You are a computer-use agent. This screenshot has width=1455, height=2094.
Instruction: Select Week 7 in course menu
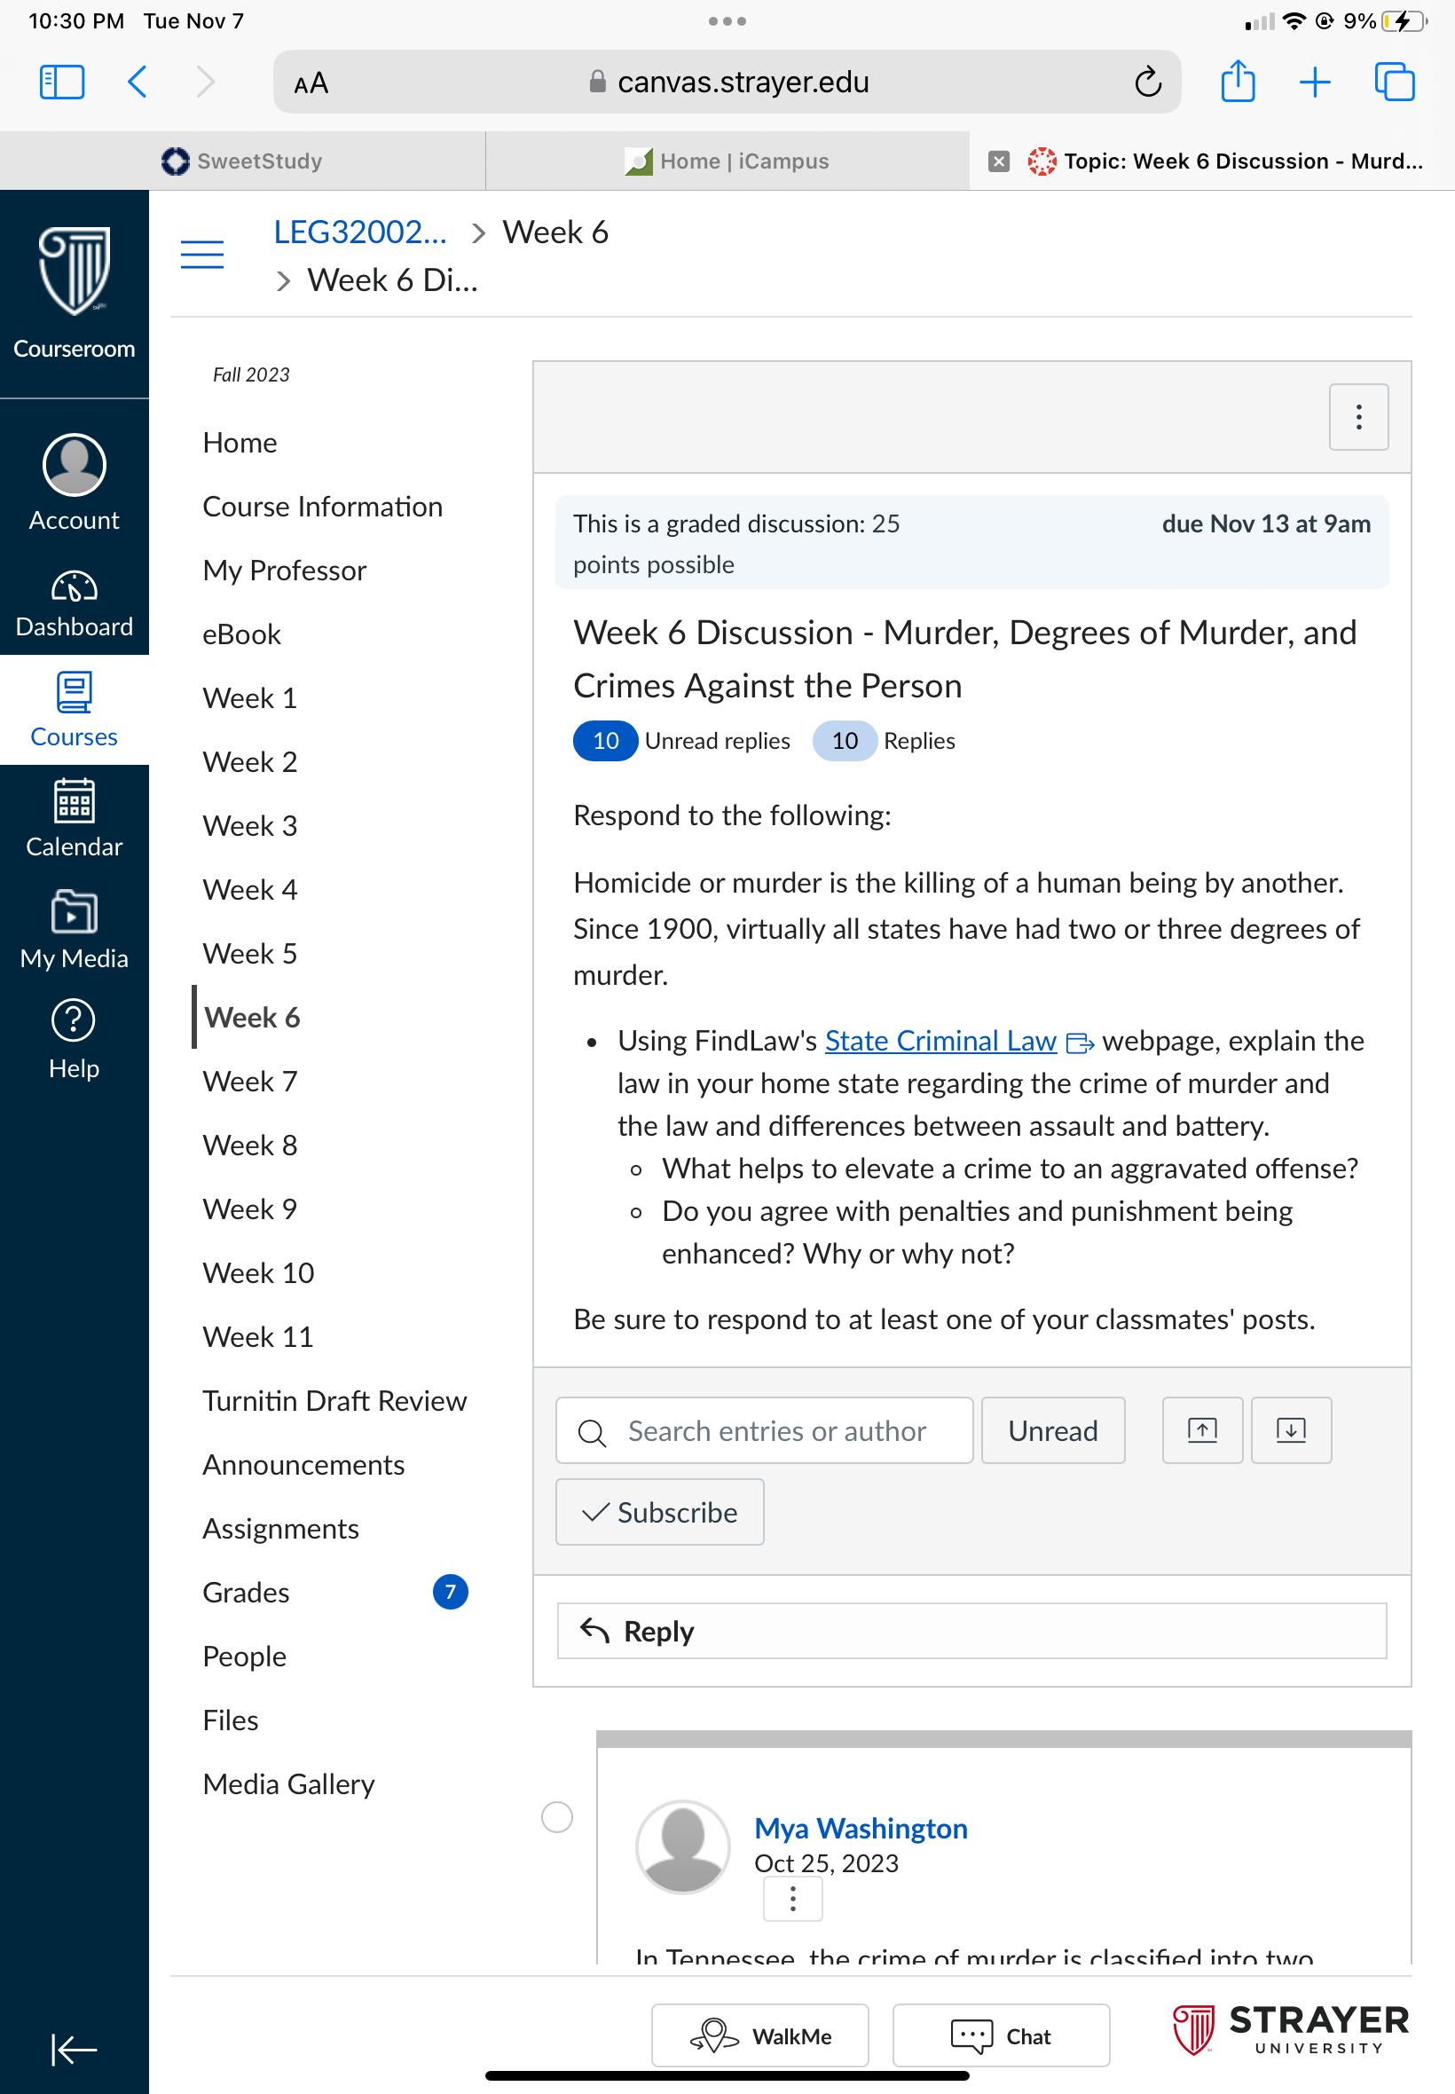(x=251, y=1082)
